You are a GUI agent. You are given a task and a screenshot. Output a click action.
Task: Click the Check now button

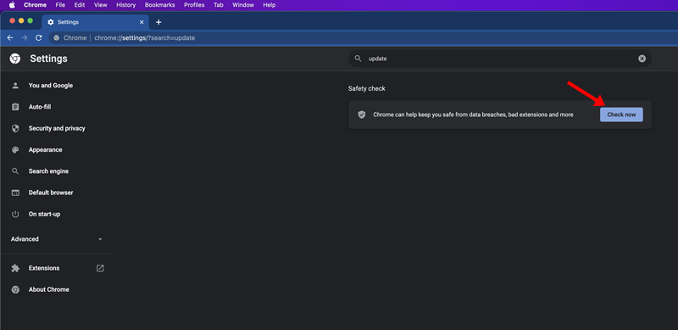click(x=621, y=115)
